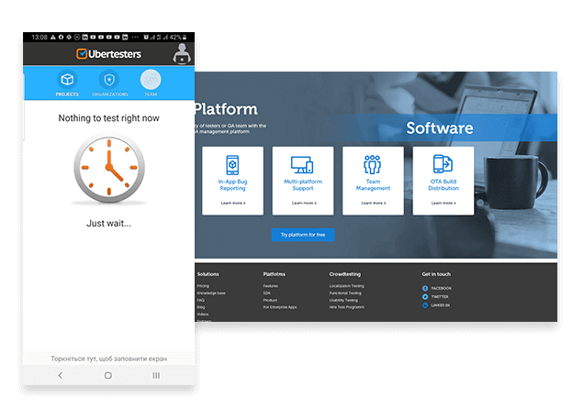Screen dimensions: 573x420
Task: Select the Organizations shield icon
Action: (108, 79)
